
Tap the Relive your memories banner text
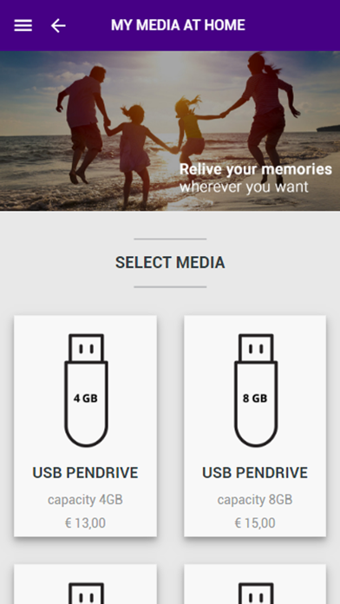click(x=256, y=169)
